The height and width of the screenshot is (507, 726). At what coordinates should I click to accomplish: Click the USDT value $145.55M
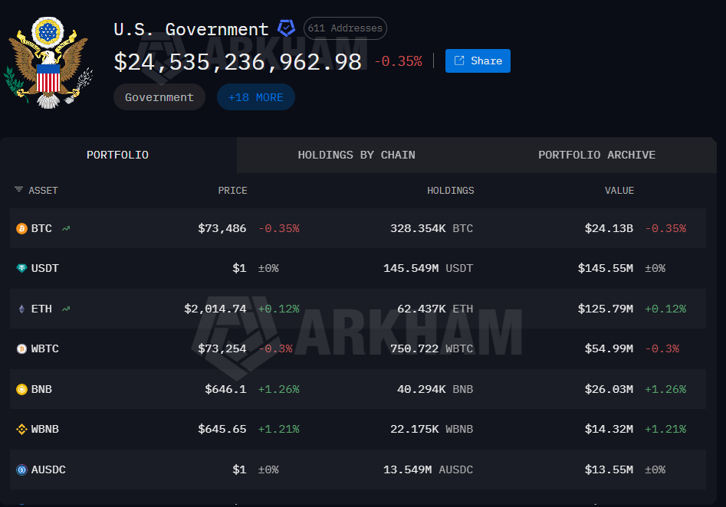click(606, 268)
